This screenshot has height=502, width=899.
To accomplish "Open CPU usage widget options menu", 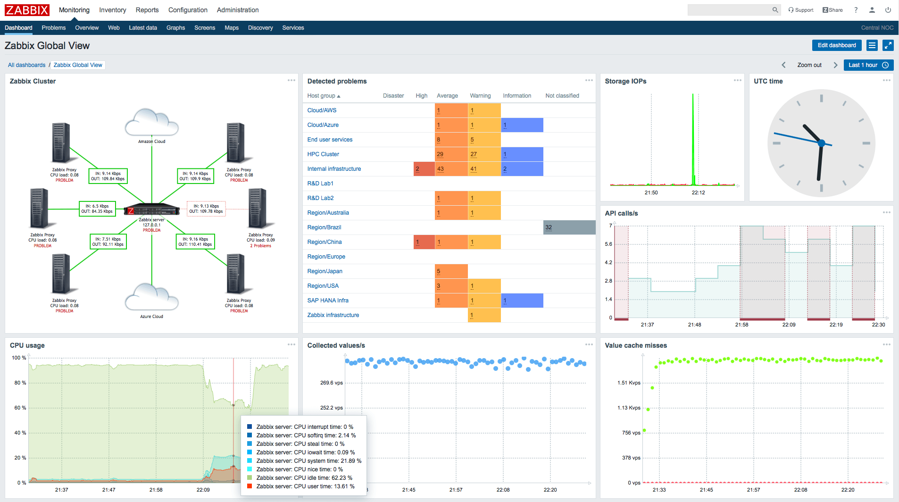I will coord(291,344).
